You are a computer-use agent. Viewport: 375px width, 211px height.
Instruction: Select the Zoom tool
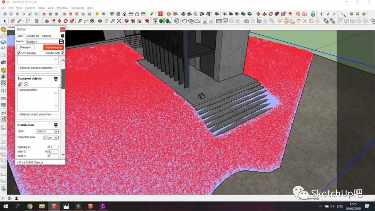[x=112, y=22]
